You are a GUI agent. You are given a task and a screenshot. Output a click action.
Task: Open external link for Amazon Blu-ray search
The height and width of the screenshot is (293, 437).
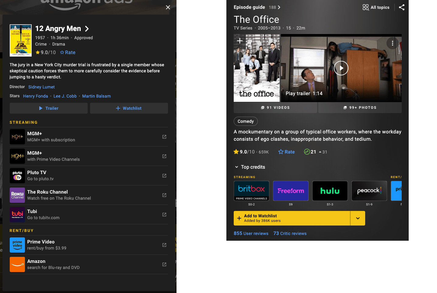click(x=164, y=264)
